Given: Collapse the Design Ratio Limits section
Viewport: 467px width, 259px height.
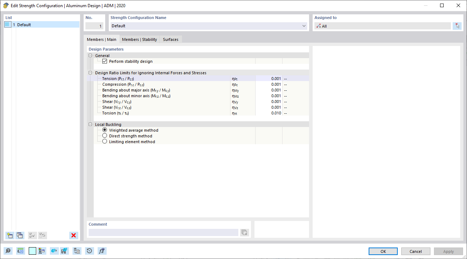Looking at the screenshot, I should pos(90,72).
